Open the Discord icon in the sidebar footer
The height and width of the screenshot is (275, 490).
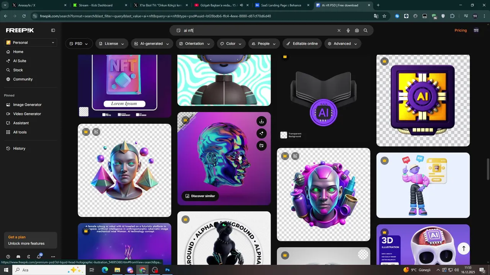[18, 257]
